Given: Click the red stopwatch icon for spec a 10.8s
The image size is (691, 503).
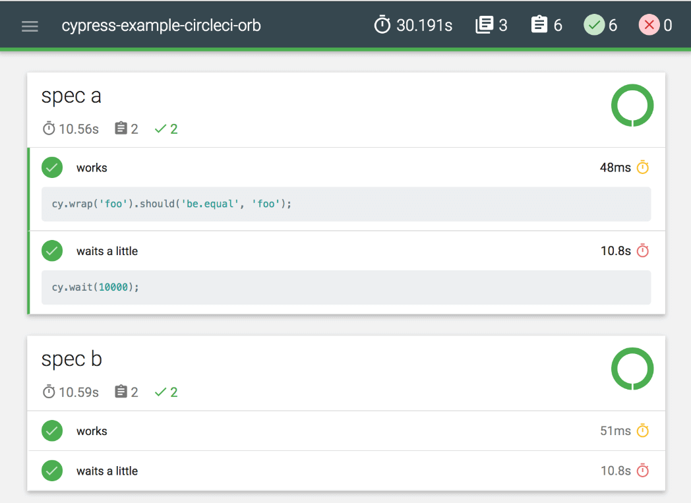Looking at the screenshot, I should pos(643,251).
